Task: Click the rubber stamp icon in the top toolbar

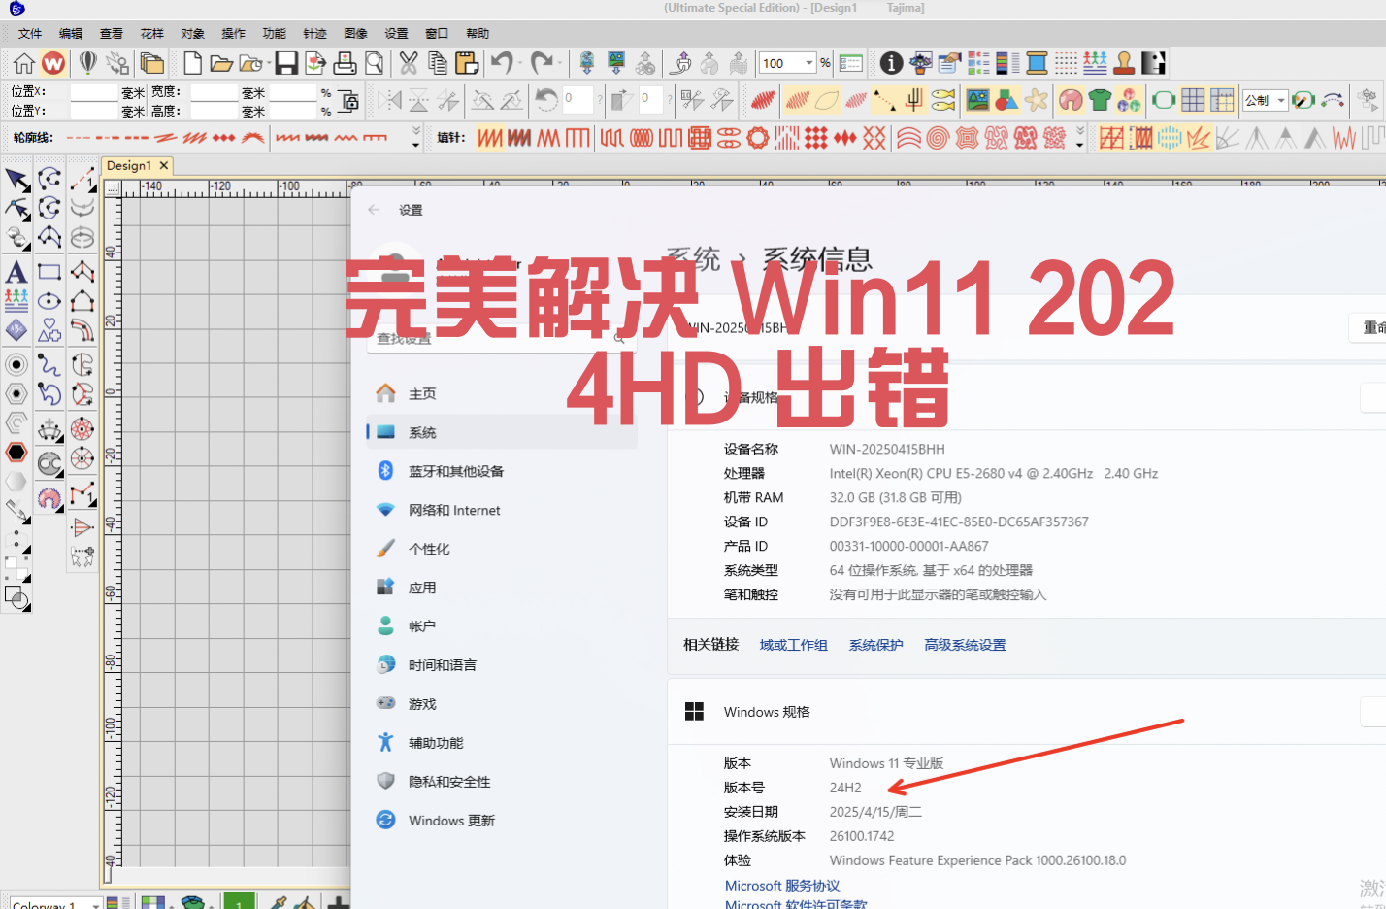Action: pos(1124,64)
